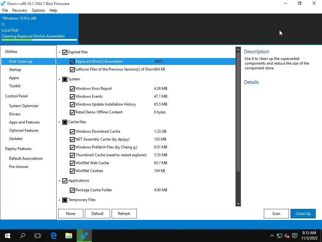Click the Dism++ gear icon in title bar

3,3
